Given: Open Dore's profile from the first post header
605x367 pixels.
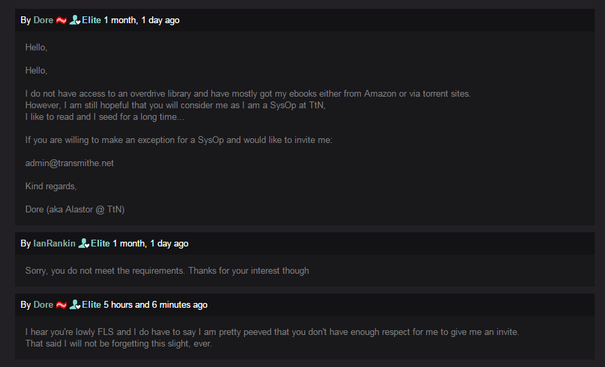Looking at the screenshot, I should click(x=43, y=20).
